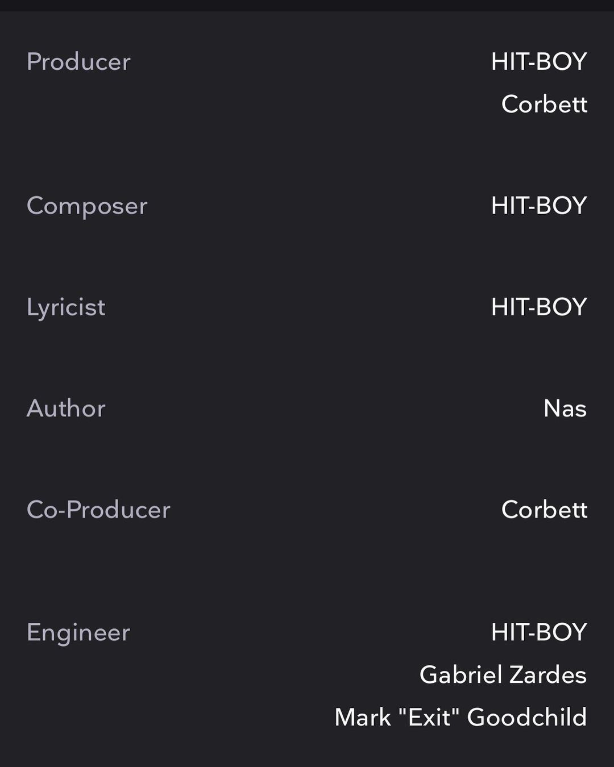Click the Co-Producer role label
614x767 pixels.
point(98,510)
